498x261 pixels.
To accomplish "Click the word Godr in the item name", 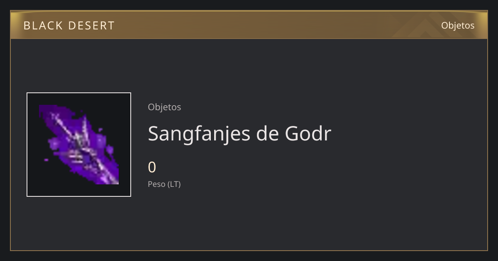I will tap(308, 133).
